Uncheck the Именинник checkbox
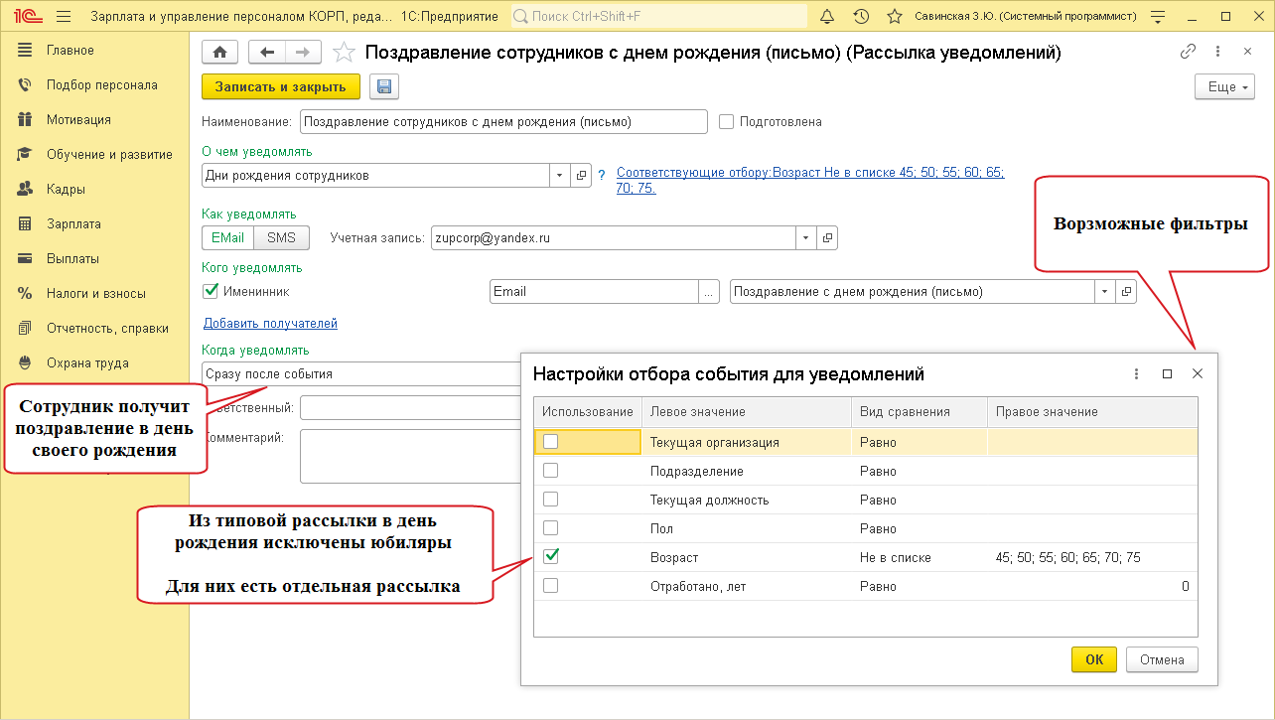The image size is (1275, 720). 211,291
